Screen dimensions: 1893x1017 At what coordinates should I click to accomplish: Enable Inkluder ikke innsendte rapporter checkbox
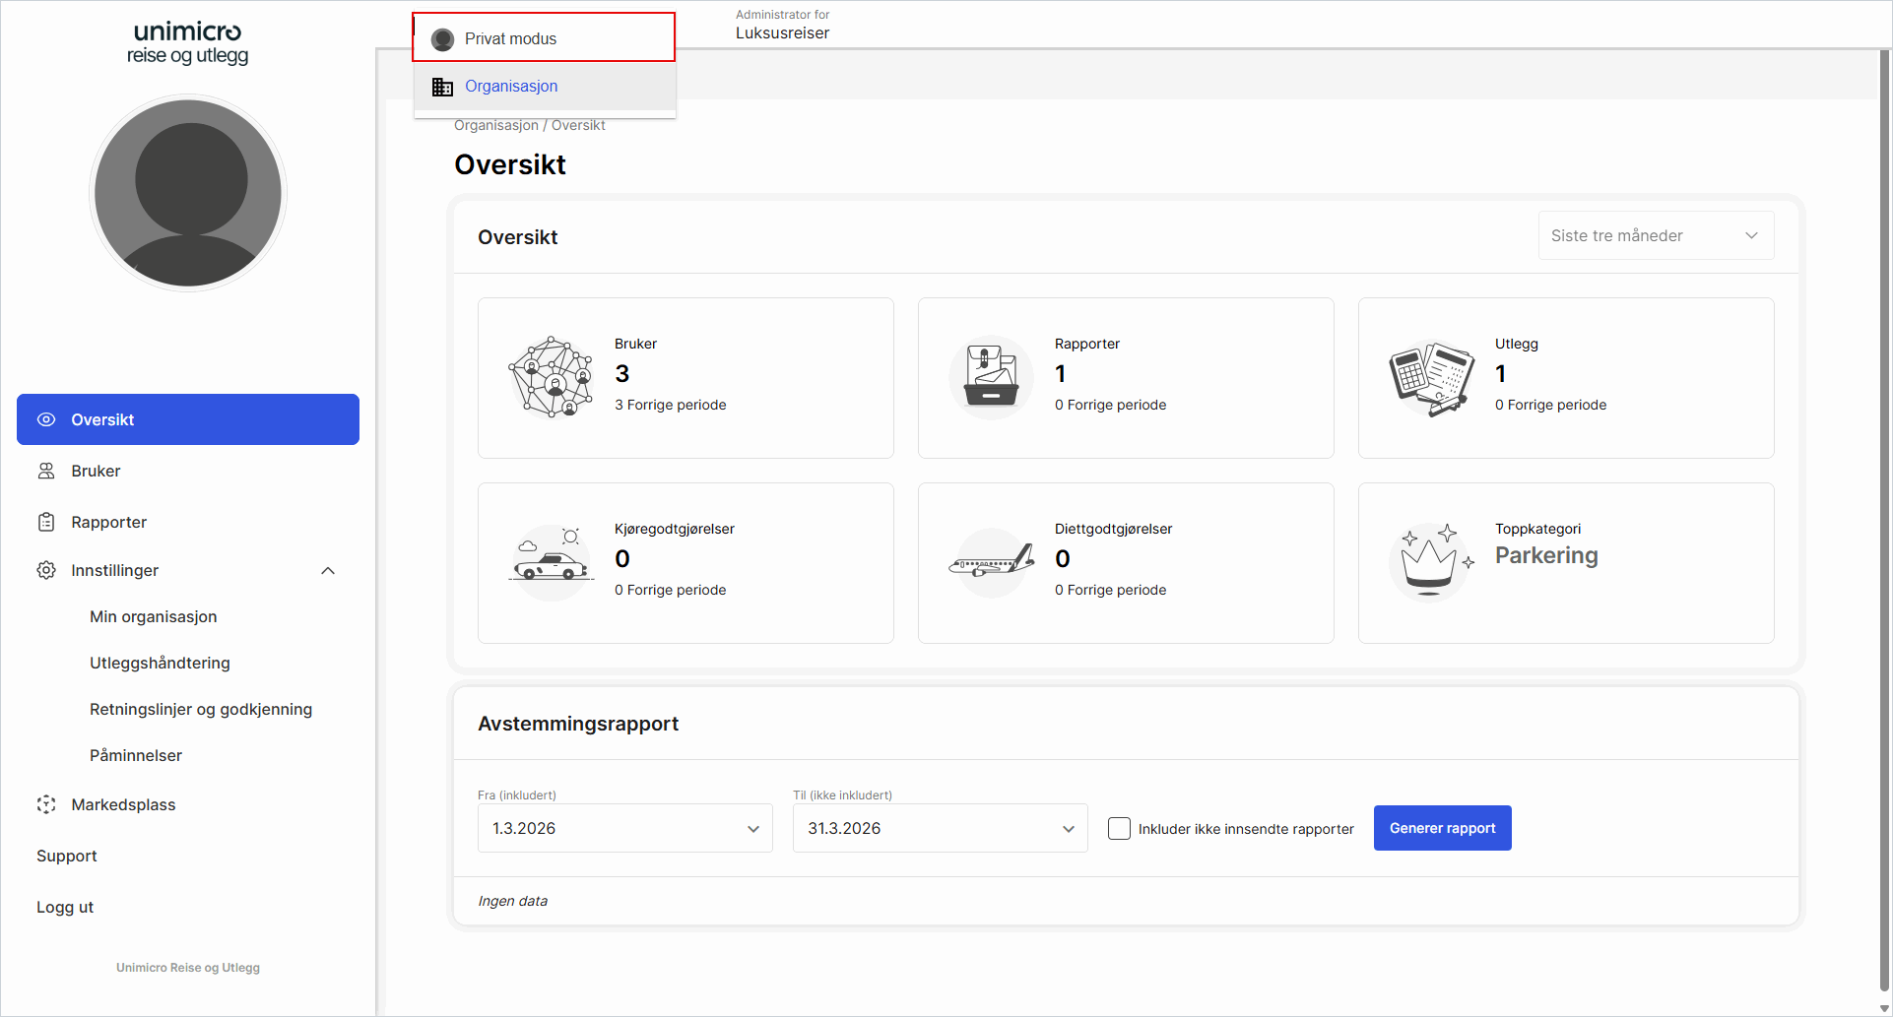pos(1119,829)
